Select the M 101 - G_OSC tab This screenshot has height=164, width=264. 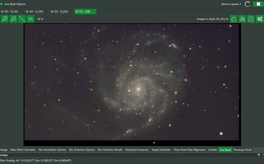point(35,12)
